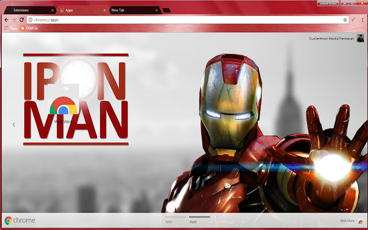
Task: Click the Web Store icon in the bottom-right corner
Action: pyautogui.click(x=361, y=221)
